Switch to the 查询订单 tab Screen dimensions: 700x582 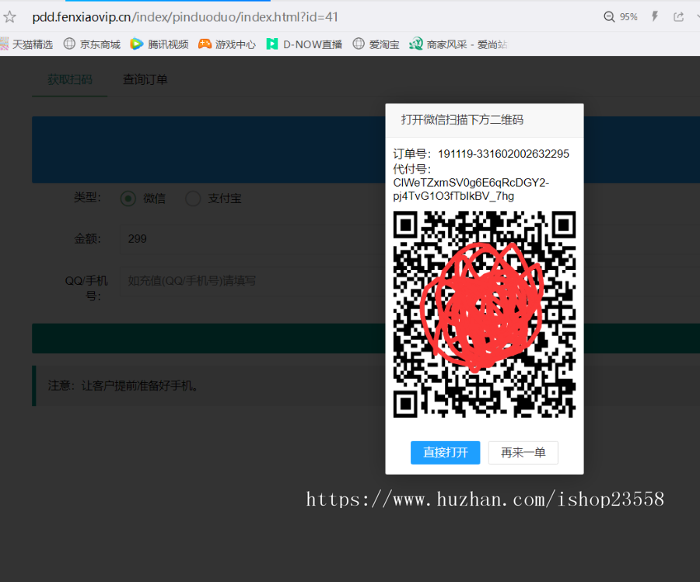click(x=145, y=79)
